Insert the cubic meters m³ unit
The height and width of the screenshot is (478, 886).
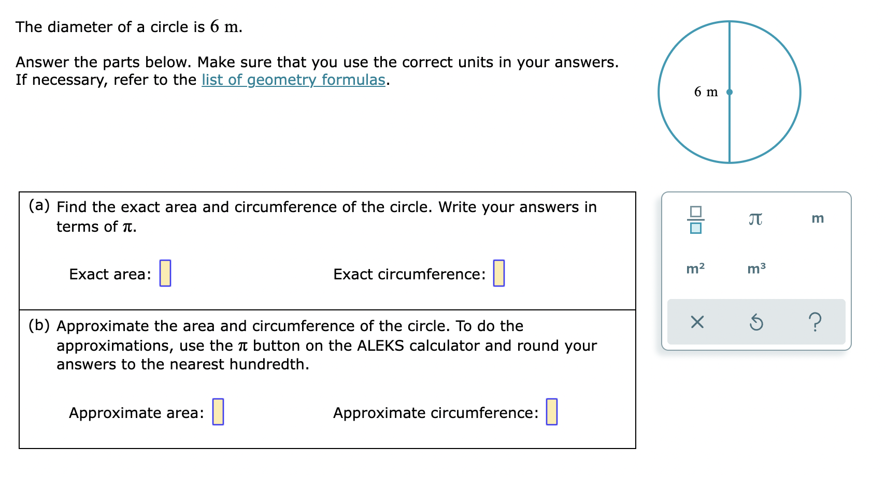[755, 268]
